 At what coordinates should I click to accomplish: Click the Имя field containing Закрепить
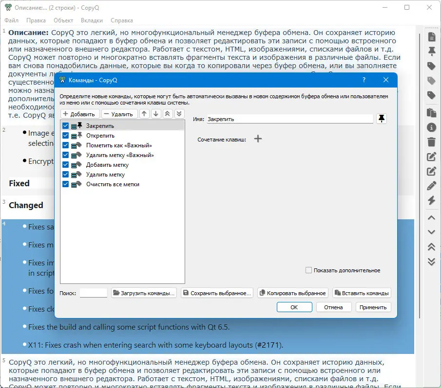coord(290,119)
